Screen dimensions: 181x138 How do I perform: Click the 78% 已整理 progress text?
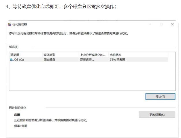coord(117,60)
